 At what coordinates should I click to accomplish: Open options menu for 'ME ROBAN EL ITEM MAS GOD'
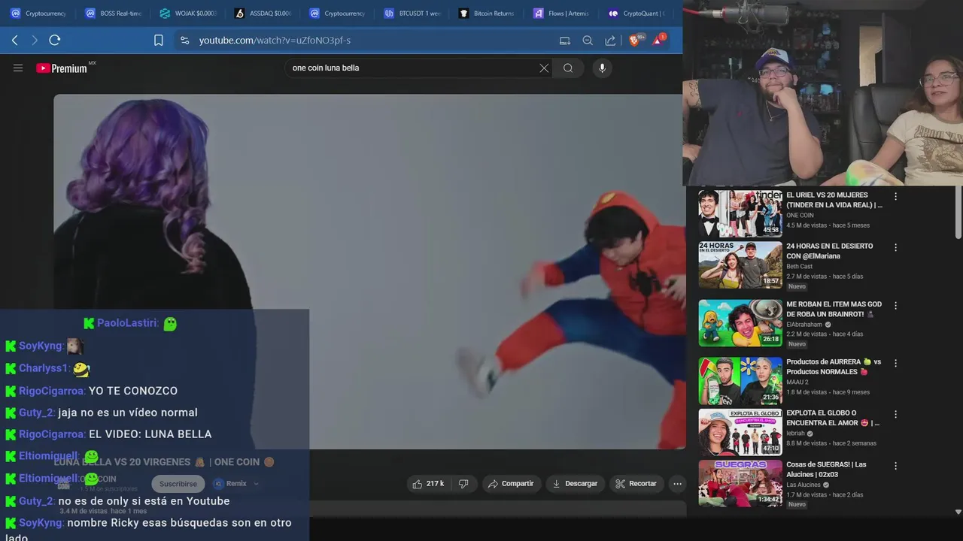click(895, 306)
